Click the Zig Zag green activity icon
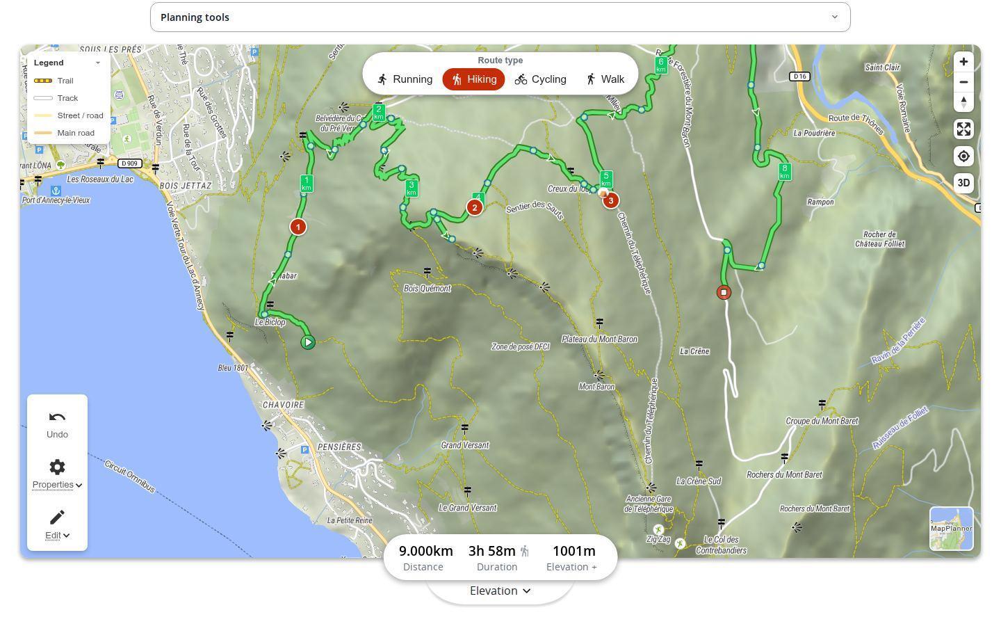The height and width of the screenshot is (626, 1001). tap(658, 529)
